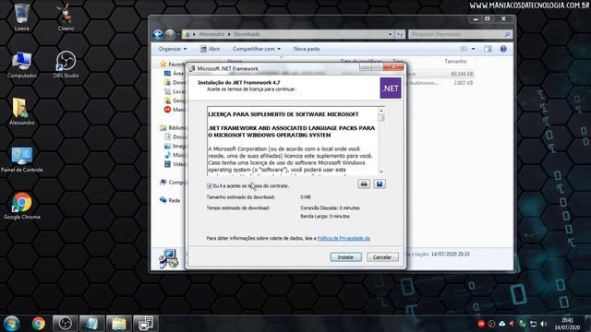Save the license terms to disk
The width and height of the screenshot is (591, 332).
tap(380, 184)
